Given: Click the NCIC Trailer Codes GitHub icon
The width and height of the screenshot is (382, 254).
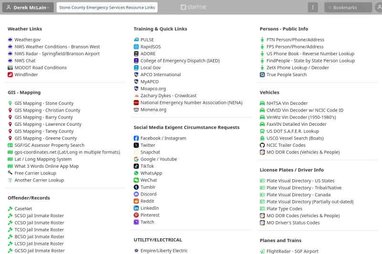Looking at the screenshot, I should [x=262, y=145].
